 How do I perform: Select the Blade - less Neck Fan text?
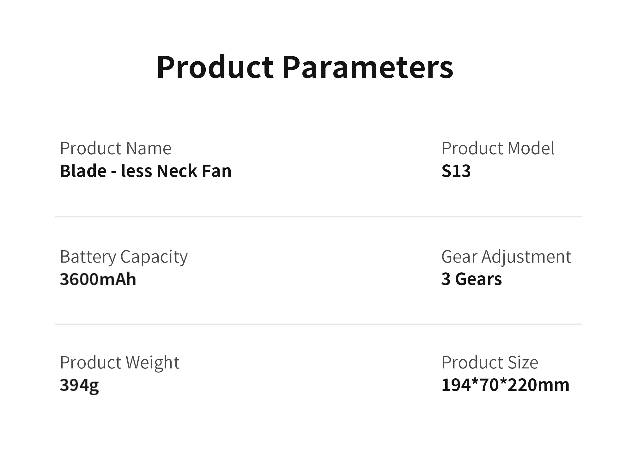pos(145,171)
